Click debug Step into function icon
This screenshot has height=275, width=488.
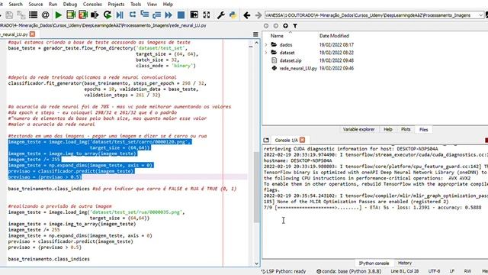click(144, 15)
